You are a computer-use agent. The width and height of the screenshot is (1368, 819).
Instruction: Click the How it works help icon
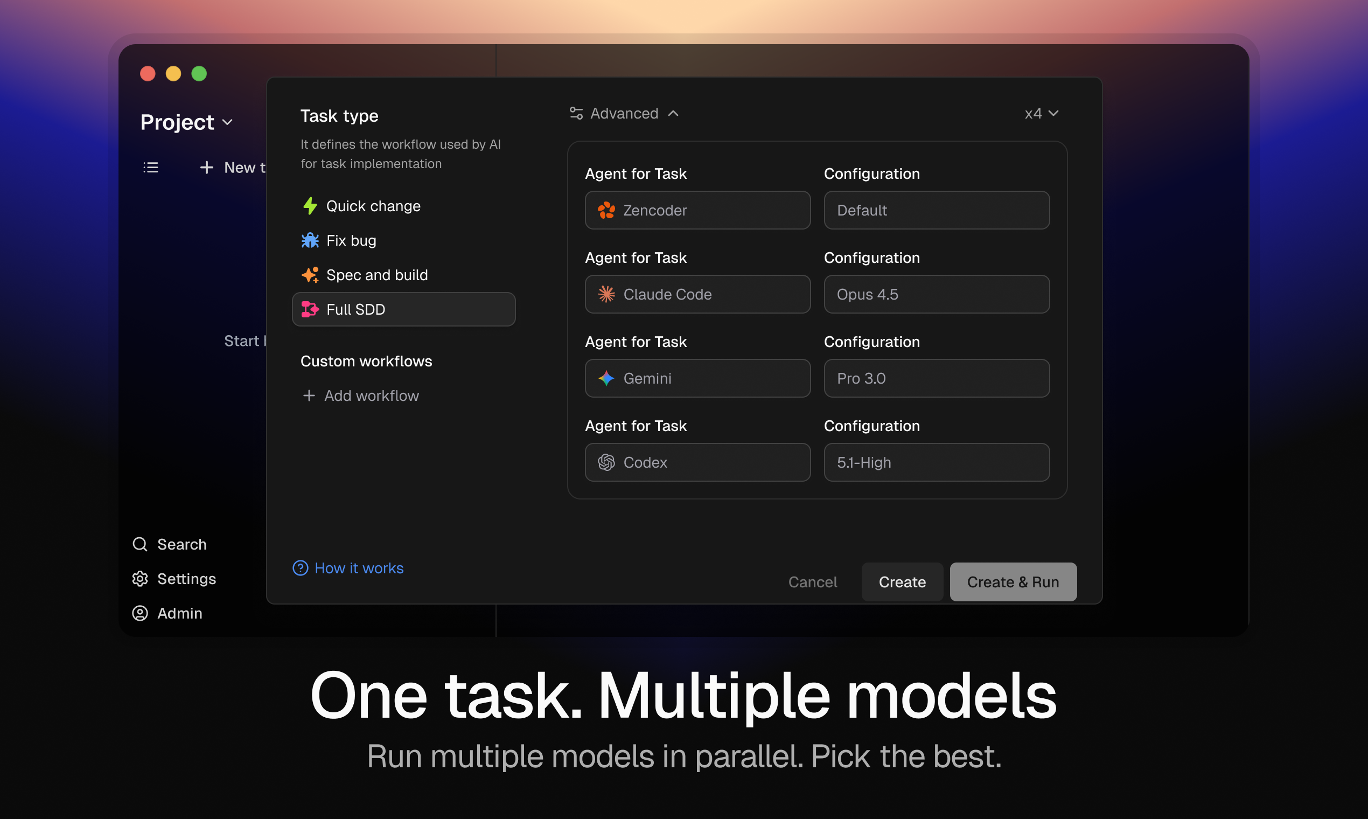(300, 568)
